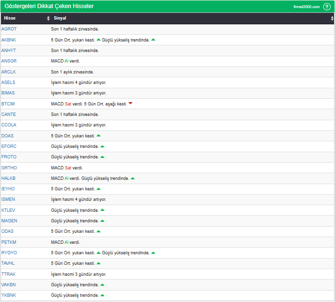Select the GRTHO stock ticker
Viewport: 335px width, 302px height.
pos(9,168)
